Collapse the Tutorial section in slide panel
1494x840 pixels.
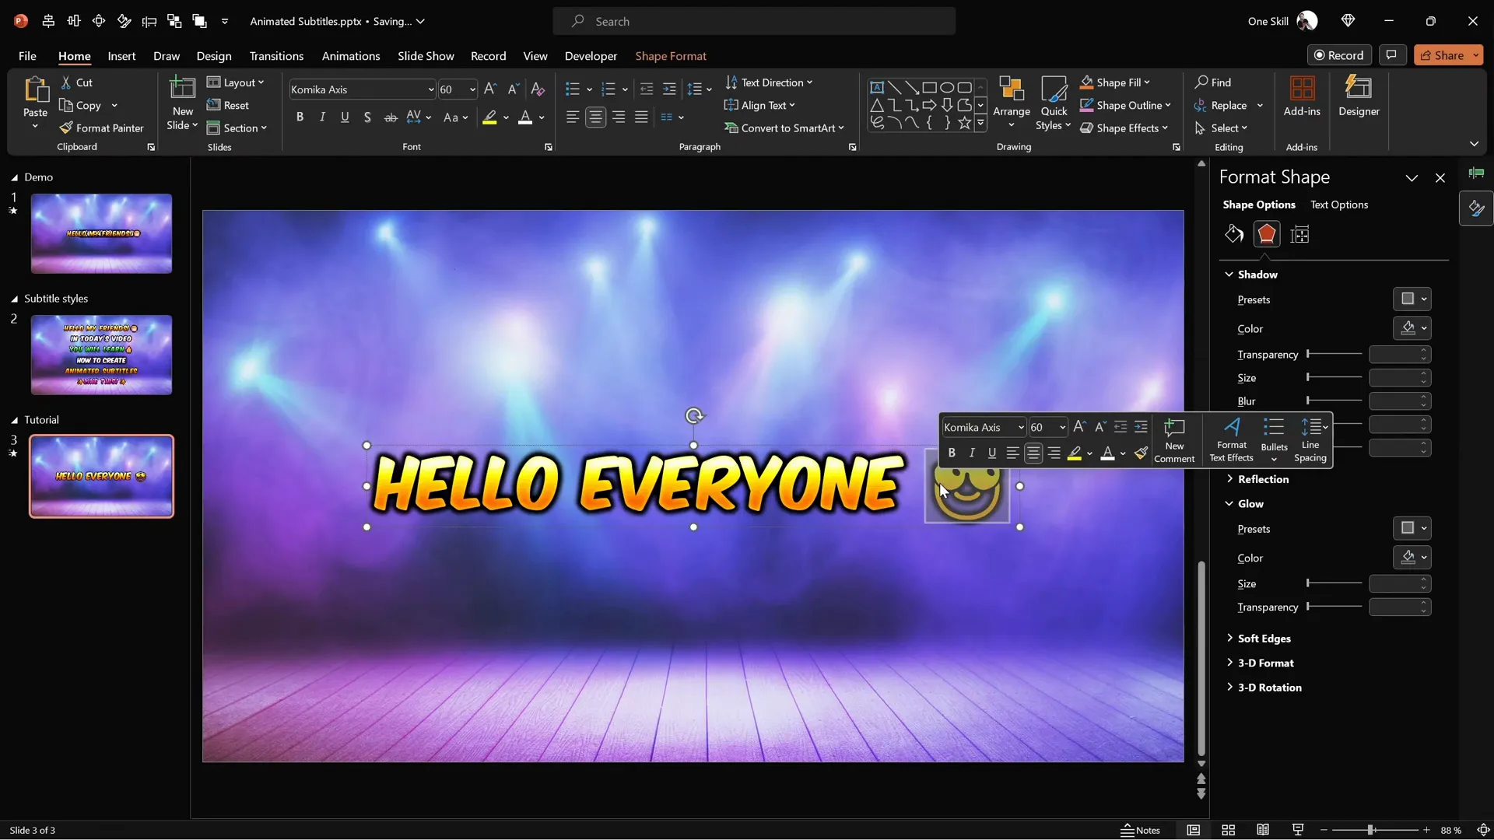(14, 420)
